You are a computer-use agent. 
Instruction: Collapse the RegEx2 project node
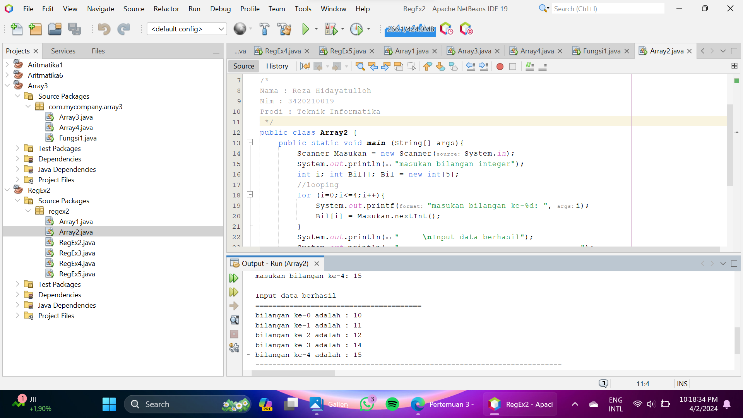pyautogui.click(x=7, y=190)
